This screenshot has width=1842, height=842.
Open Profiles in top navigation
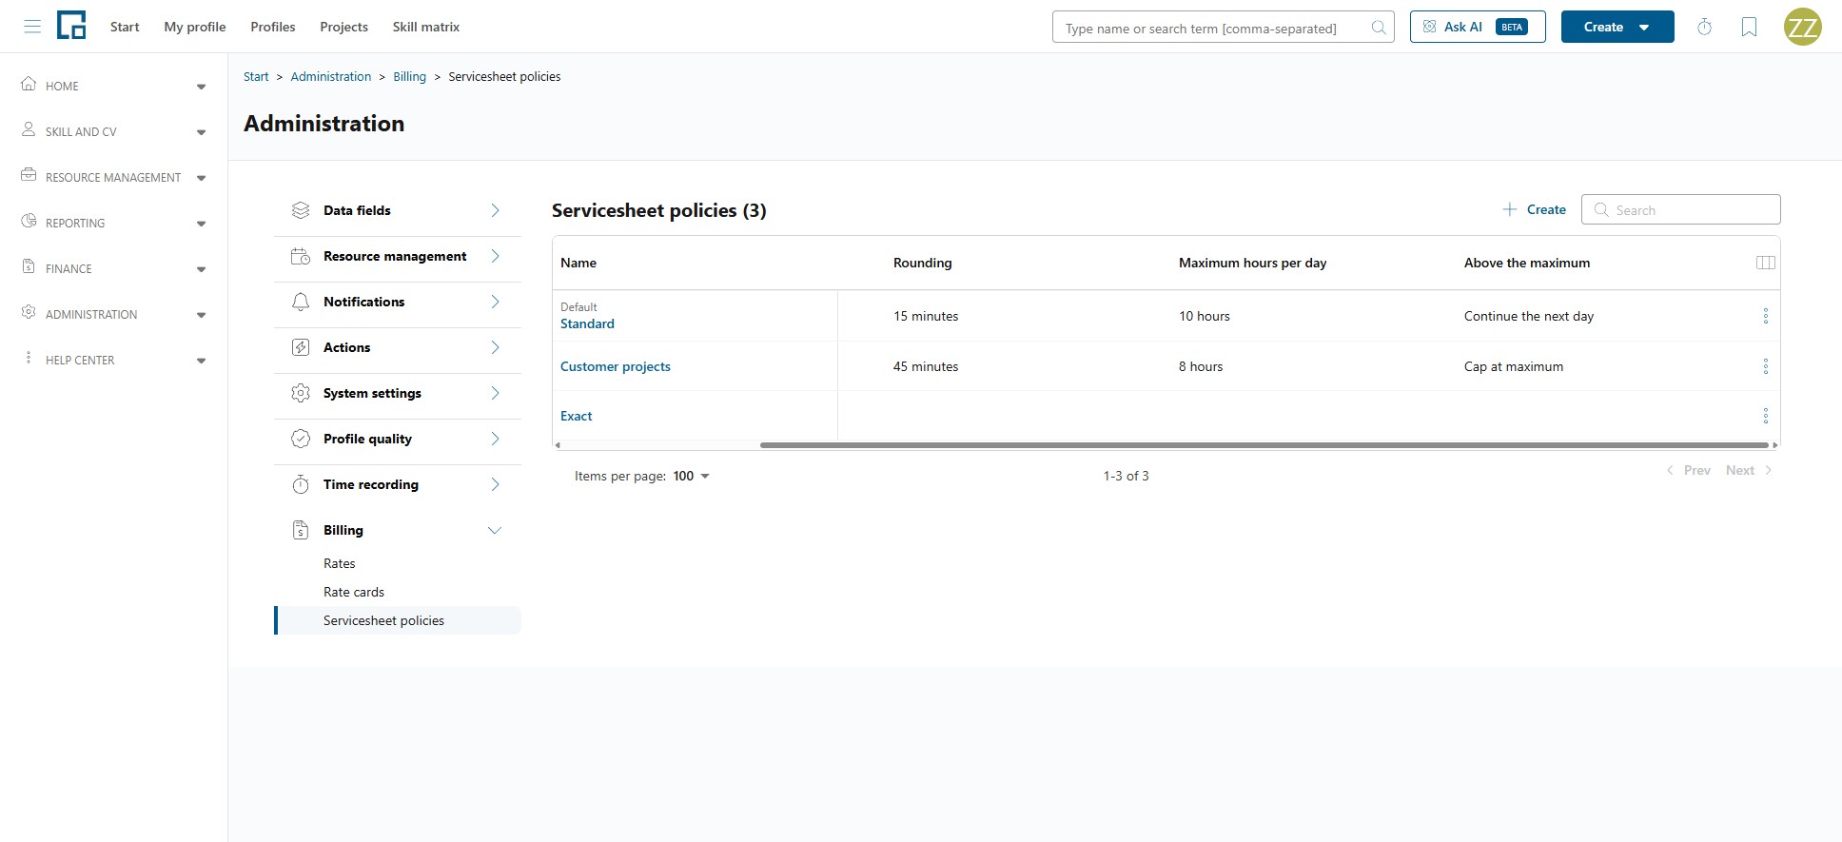(x=273, y=27)
